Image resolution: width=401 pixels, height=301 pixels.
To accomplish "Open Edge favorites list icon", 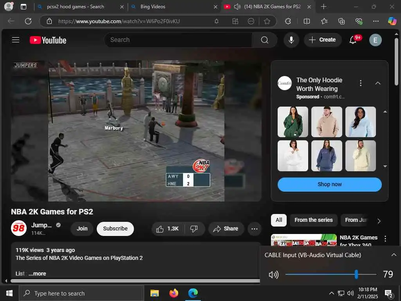I will (324, 21).
